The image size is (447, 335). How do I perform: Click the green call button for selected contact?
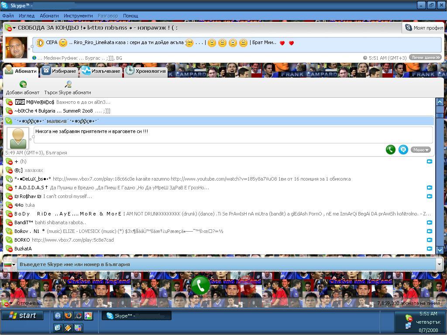pyautogui.click(x=390, y=150)
